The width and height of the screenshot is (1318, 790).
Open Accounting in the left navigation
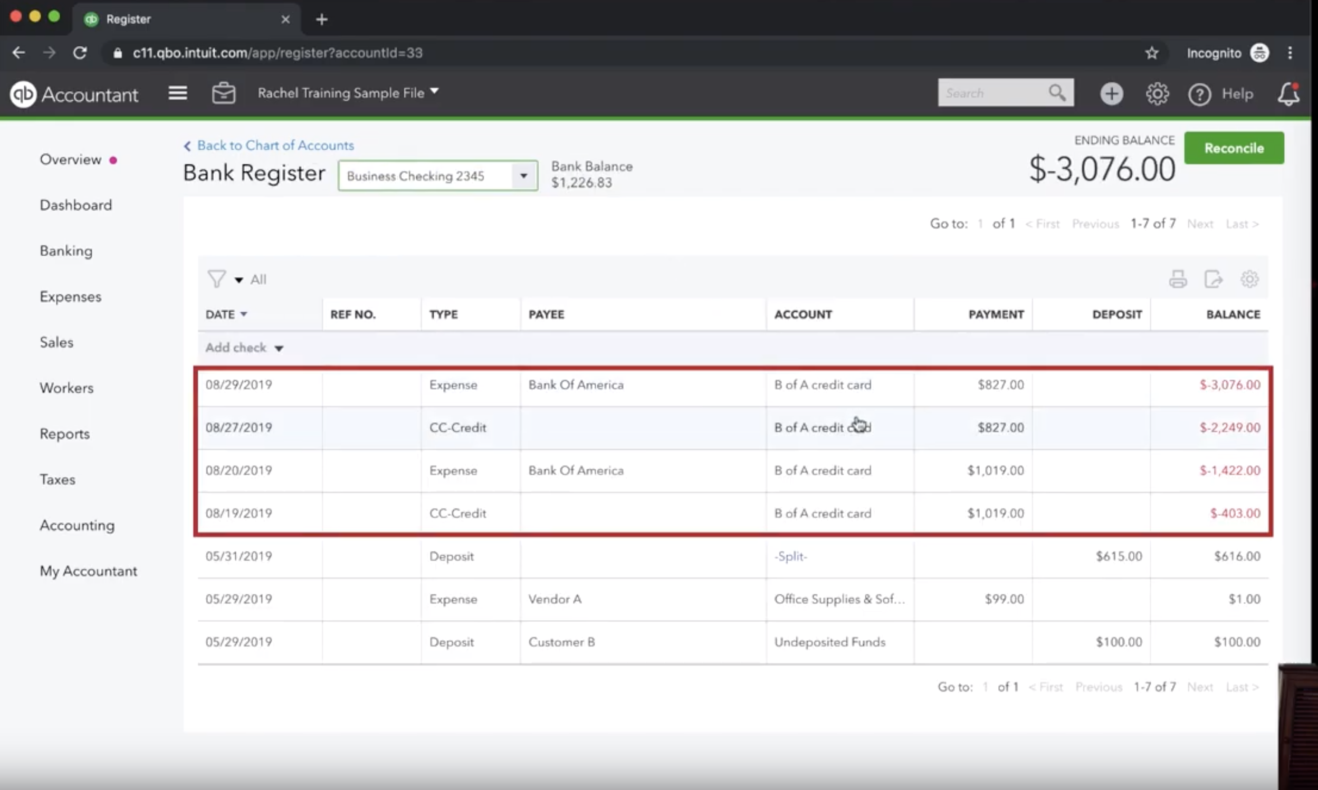(77, 525)
